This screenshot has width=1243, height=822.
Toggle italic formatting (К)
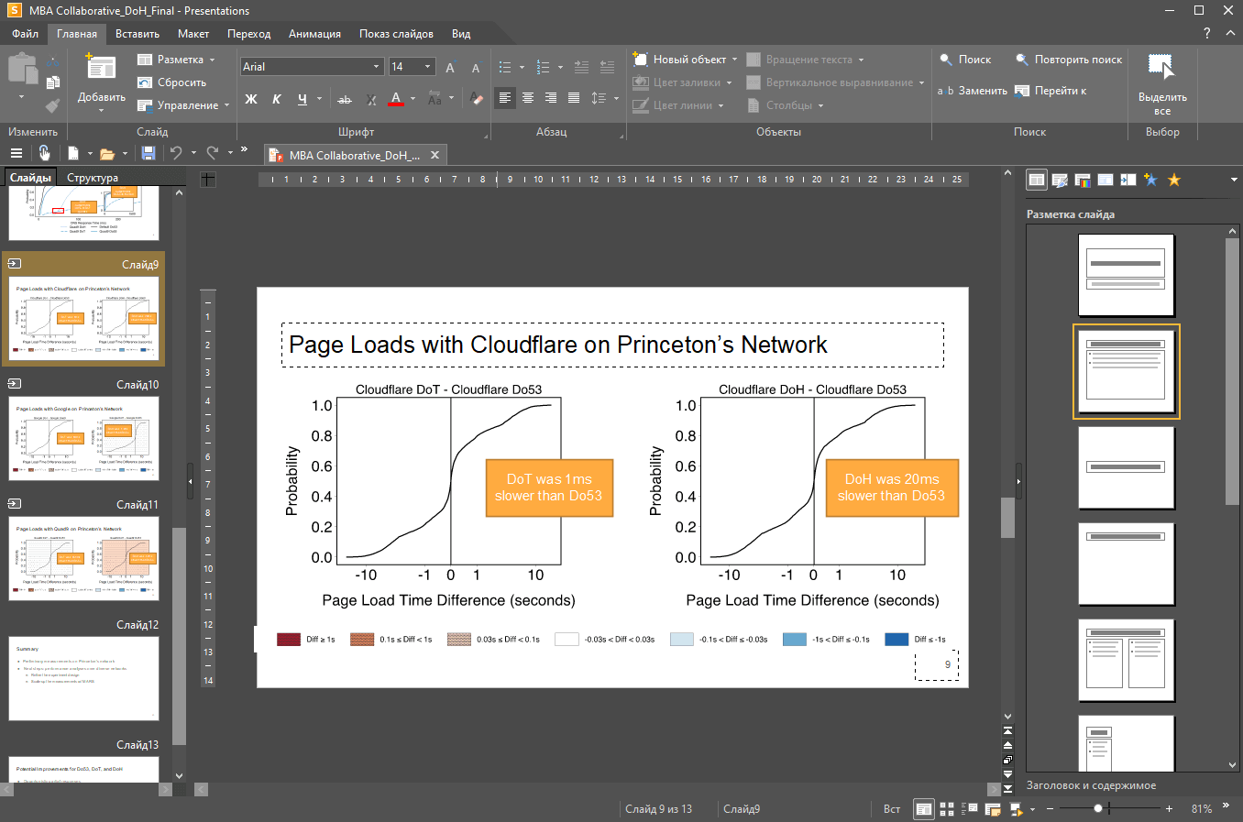pos(276,99)
